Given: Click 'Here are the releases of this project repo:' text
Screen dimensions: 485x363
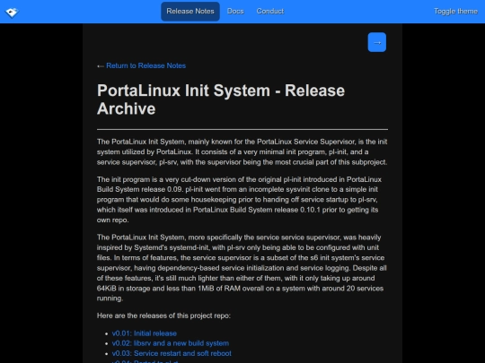Looking at the screenshot, I should [x=163, y=315].
